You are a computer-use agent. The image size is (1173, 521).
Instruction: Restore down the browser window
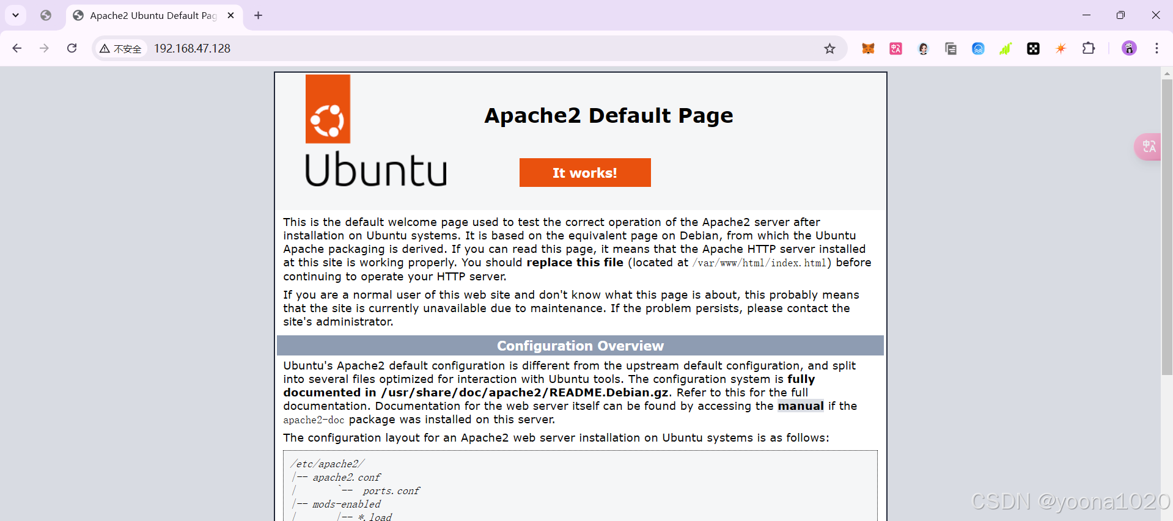[1120, 15]
